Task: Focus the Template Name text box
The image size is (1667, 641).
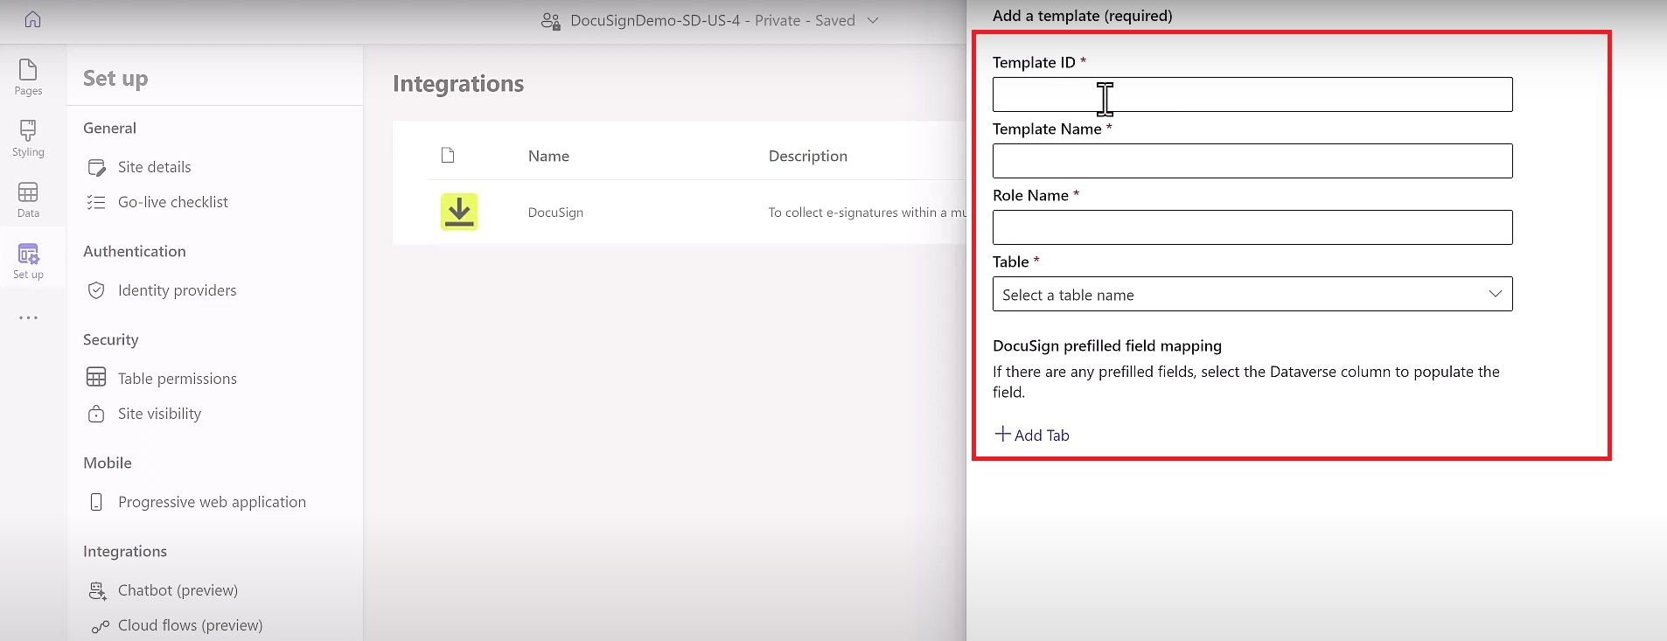Action: point(1252,161)
